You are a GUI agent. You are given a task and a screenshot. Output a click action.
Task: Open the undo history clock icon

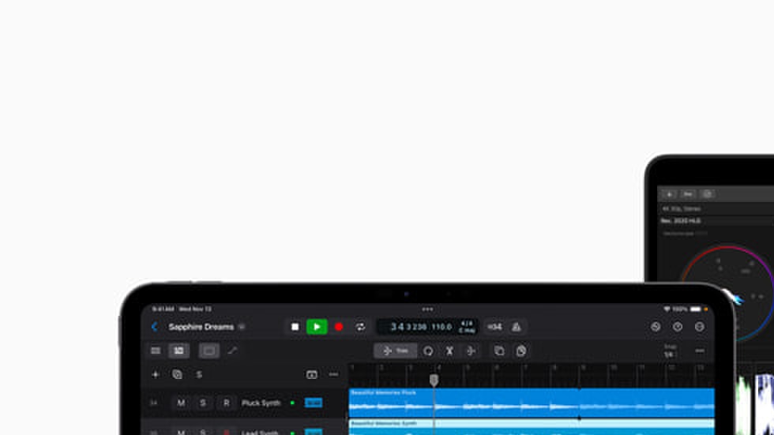coord(656,327)
